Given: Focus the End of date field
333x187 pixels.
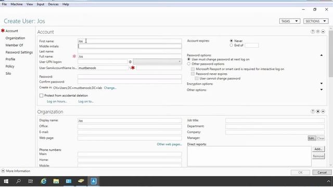Looking at the screenshot, I should pos(251,45).
